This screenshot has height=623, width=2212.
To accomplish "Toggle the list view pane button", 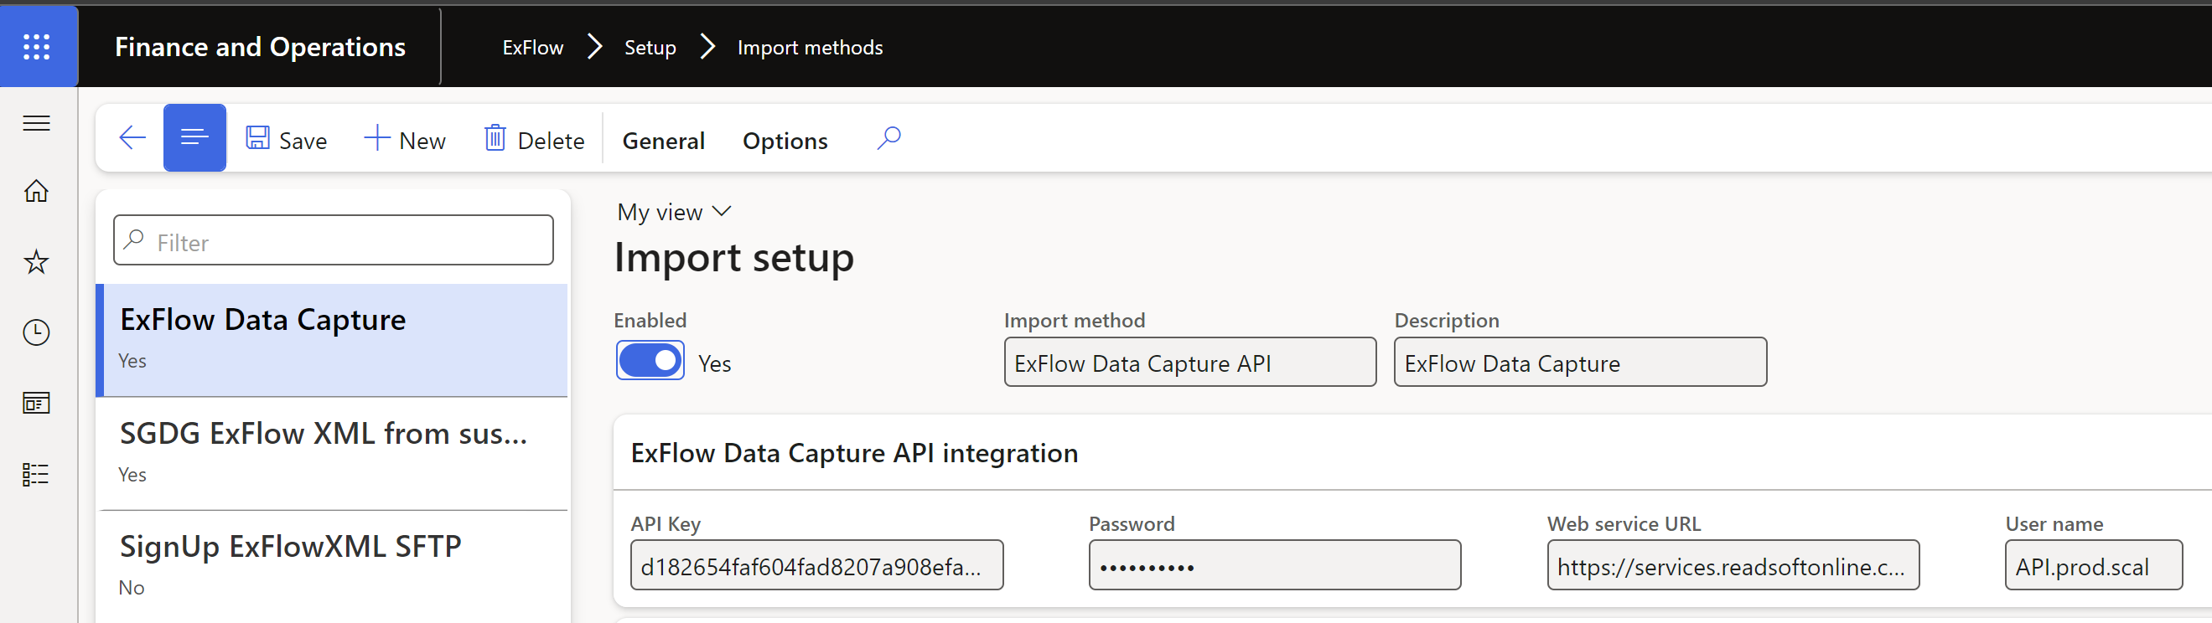I will (x=195, y=138).
